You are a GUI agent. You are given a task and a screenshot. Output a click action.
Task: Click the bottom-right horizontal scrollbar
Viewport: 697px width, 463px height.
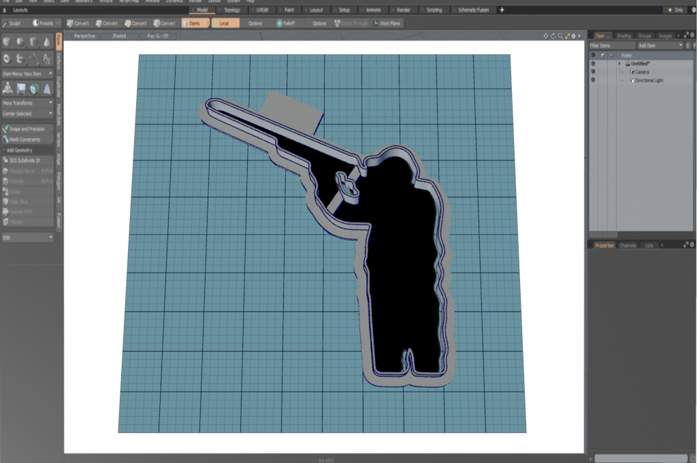[x=641, y=458]
